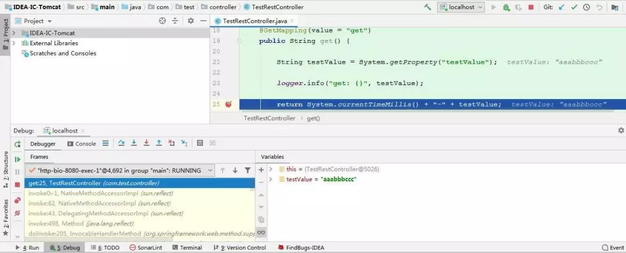Viewport: 626px width, 253px height.
Task: Open the 6: TODO tool window
Action: pos(105,247)
